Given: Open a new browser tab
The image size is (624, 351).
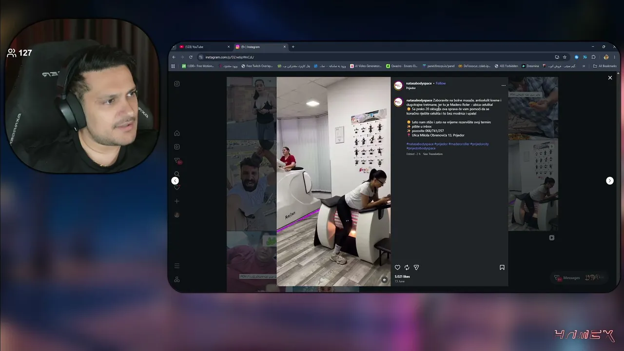Looking at the screenshot, I should [x=293, y=47].
